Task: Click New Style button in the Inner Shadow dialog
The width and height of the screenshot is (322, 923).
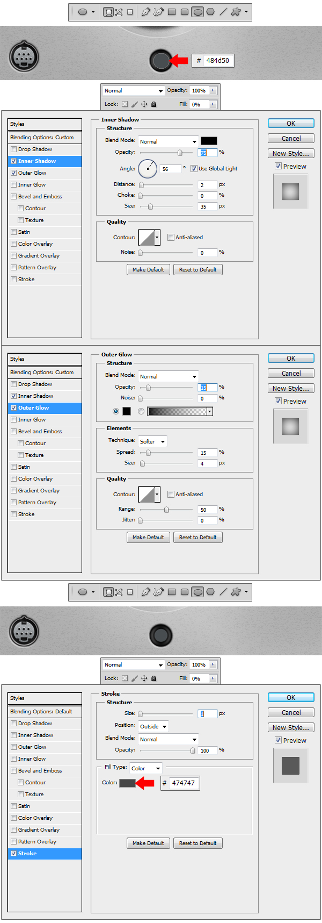Action: (291, 154)
